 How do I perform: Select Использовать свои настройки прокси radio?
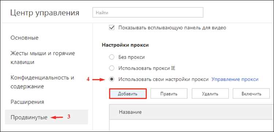click(111, 79)
